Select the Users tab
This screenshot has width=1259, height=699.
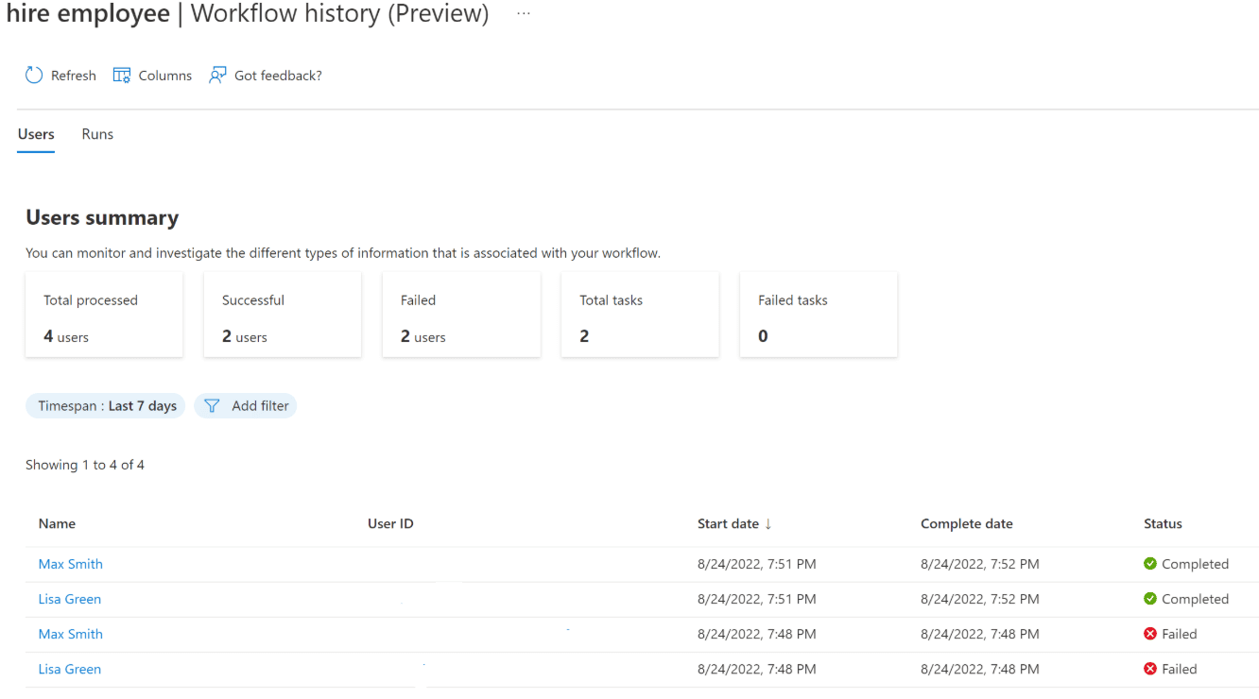36,134
